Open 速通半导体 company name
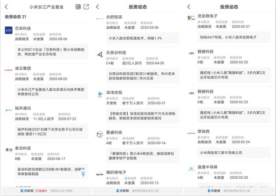The width and height of the screenshot is (276, 196). point(207,167)
